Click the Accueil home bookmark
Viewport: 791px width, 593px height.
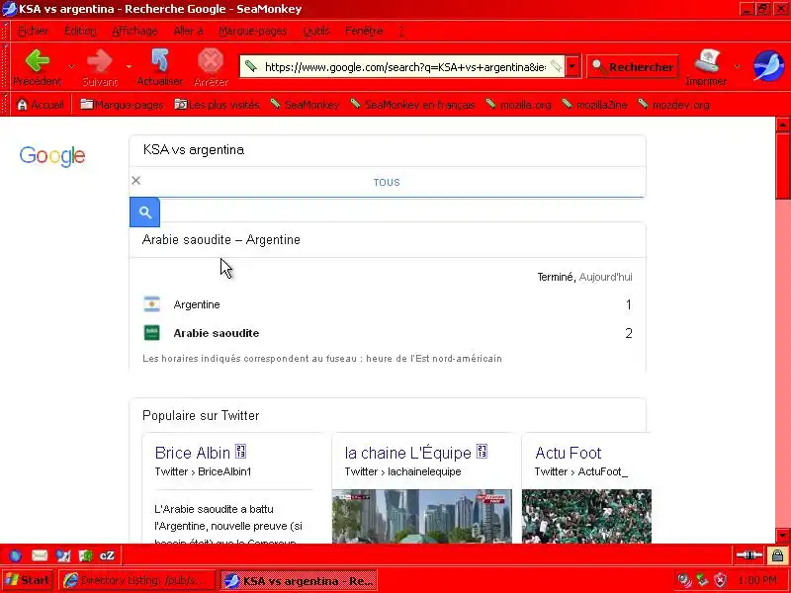pyautogui.click(x=40, y=105)
